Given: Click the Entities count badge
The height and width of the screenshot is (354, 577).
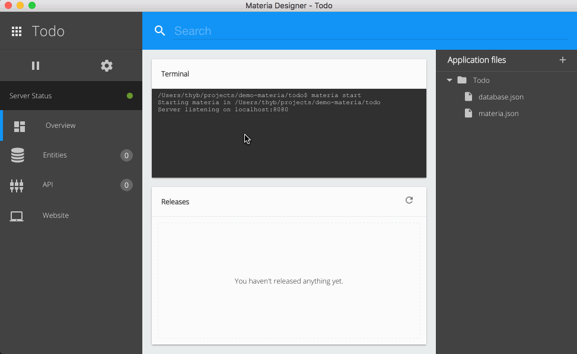Looking at the screenshot, I should pos(126,155).
